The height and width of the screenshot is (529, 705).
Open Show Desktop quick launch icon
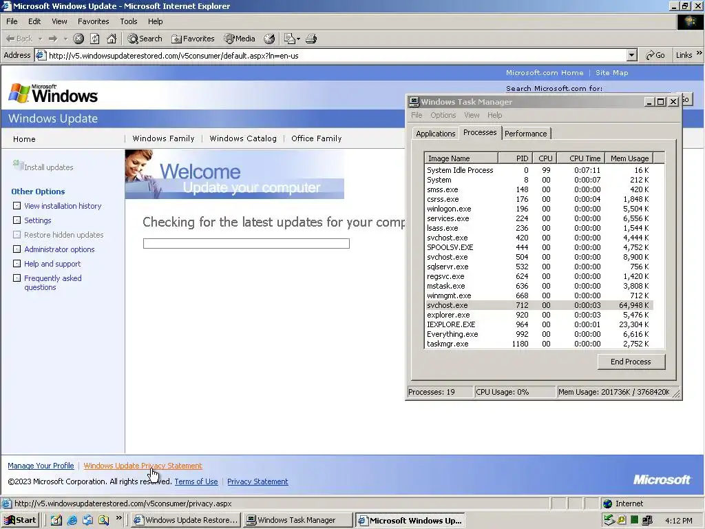tap(56, 520)
